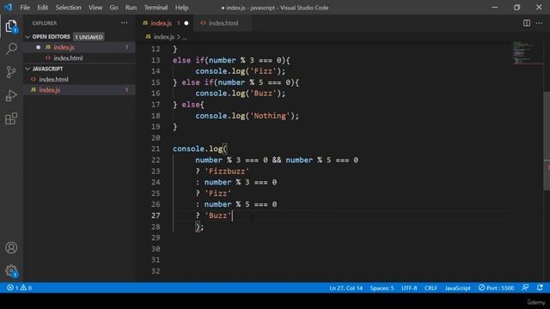Open the Edit menu

point(42,8)
